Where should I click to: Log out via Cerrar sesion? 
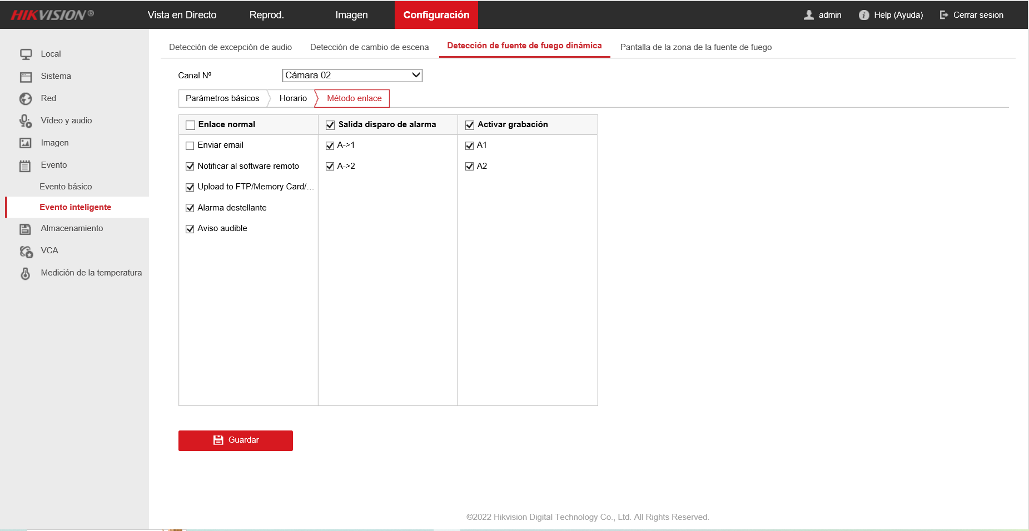(971, 15)
